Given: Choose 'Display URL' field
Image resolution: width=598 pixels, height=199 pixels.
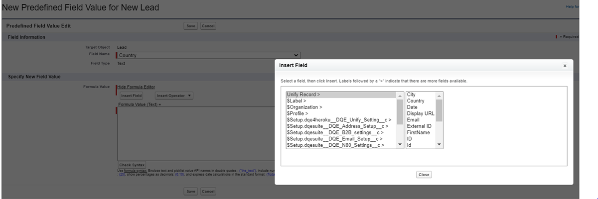Looking at the screenshot, I should [x=421, y=113].
